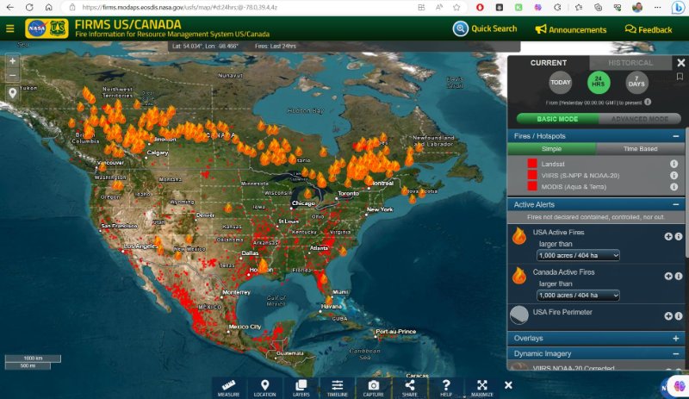Toggle USA Fire Perimeter layer icon
Viewport: 689px width, 399px height.
pos(519,315)
